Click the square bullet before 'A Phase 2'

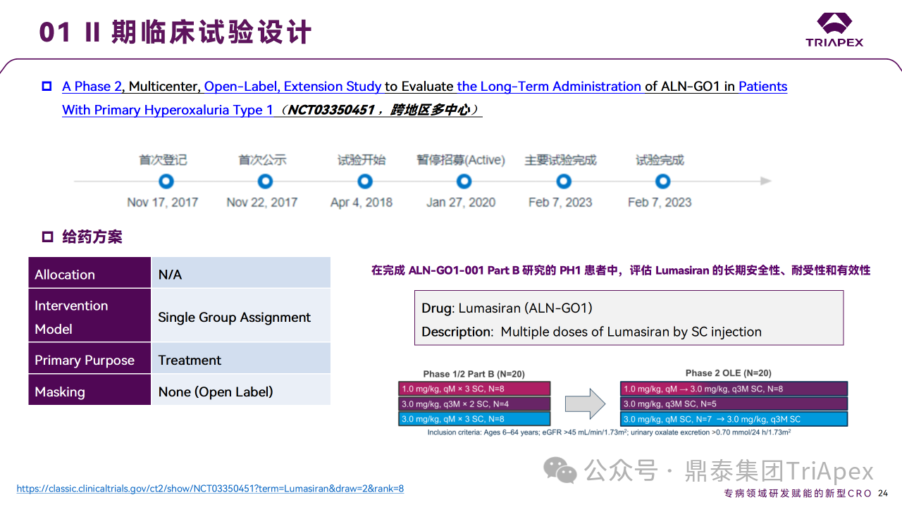coord(47,87)
